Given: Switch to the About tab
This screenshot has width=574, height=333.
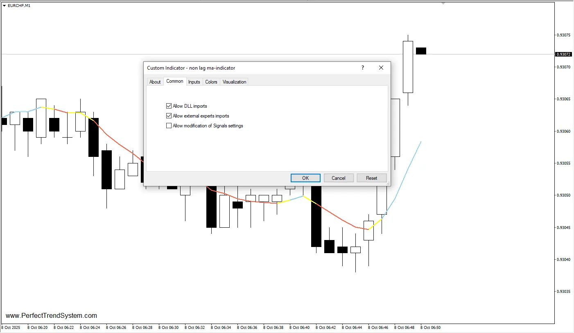Looking at the screenshot, I should pyautogui.click(x=155, y=82).
